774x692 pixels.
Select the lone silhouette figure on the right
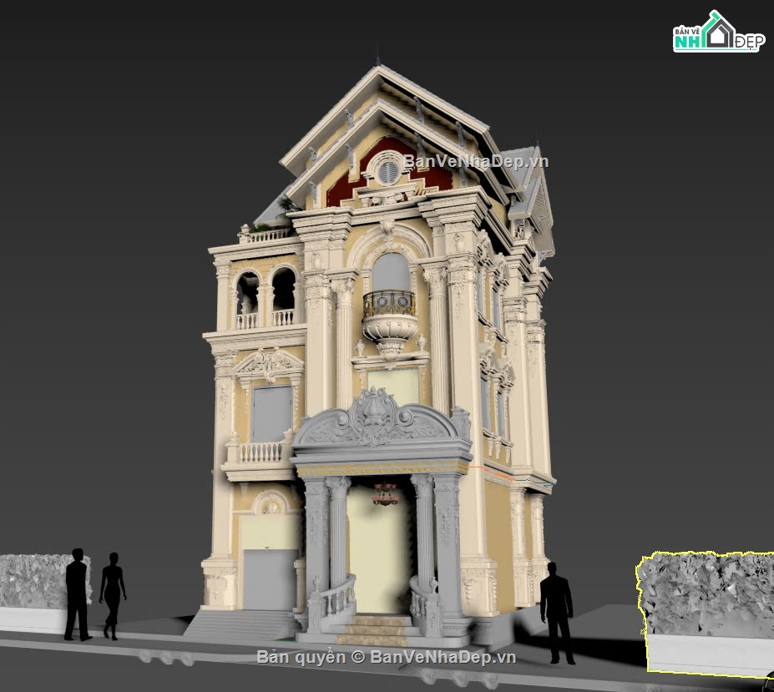[555, 611]
